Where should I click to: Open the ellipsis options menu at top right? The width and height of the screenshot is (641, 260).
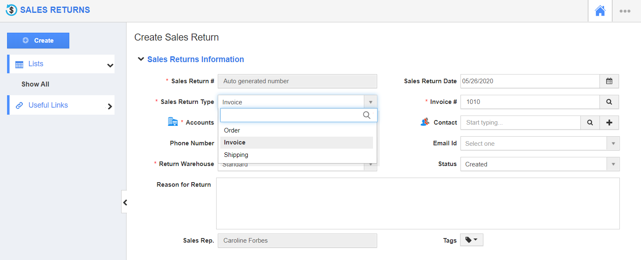coord(625,11)
